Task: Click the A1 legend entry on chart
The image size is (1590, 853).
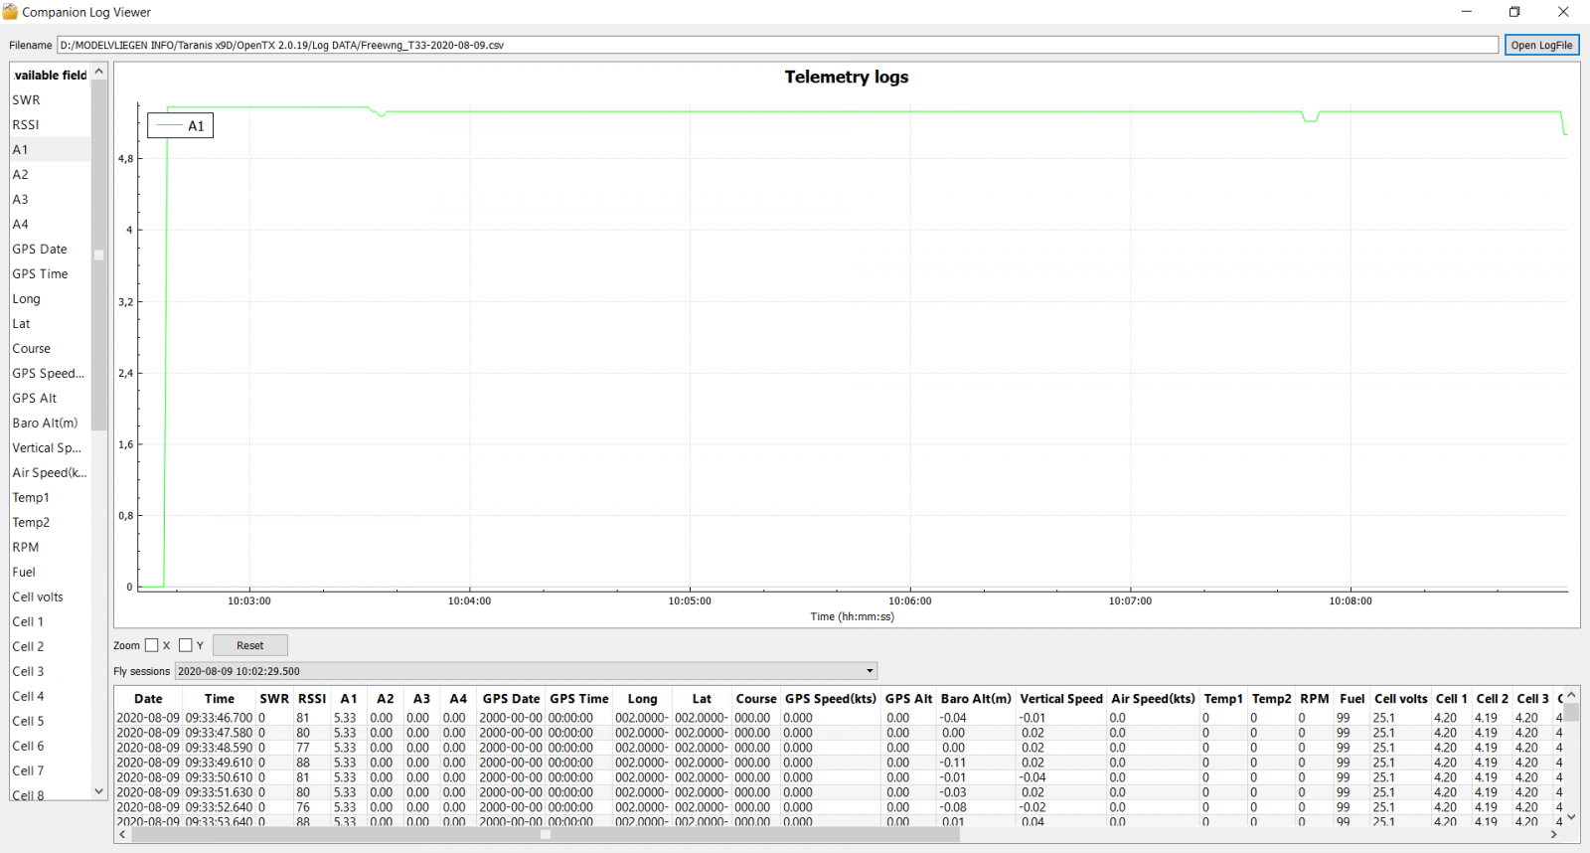Action: 181,125
